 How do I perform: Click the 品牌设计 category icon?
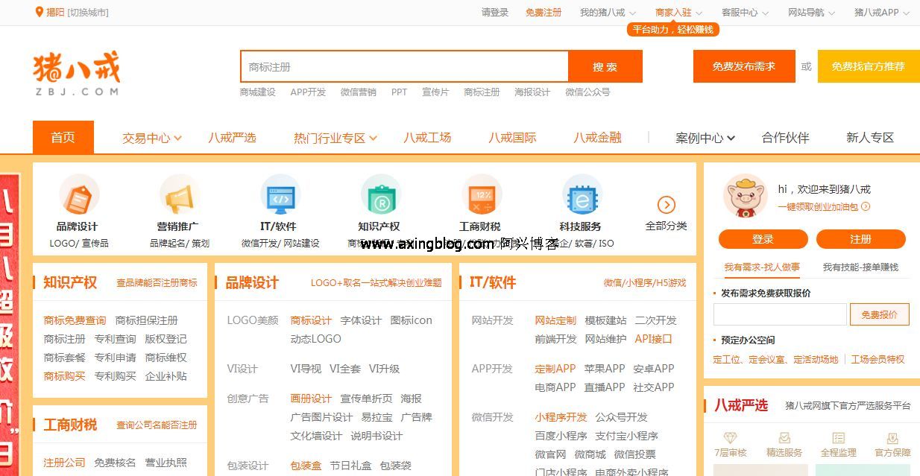pos(79,195)
